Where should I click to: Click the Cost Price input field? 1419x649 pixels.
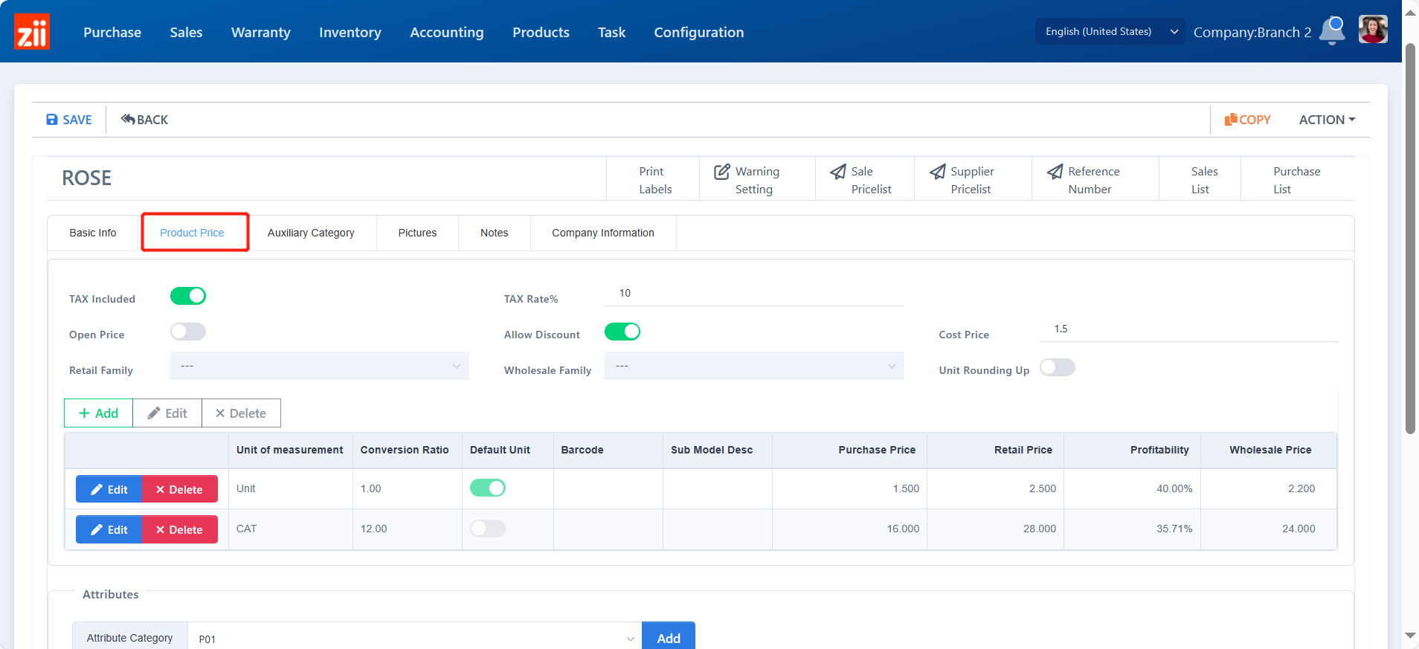pos(1188,329)
